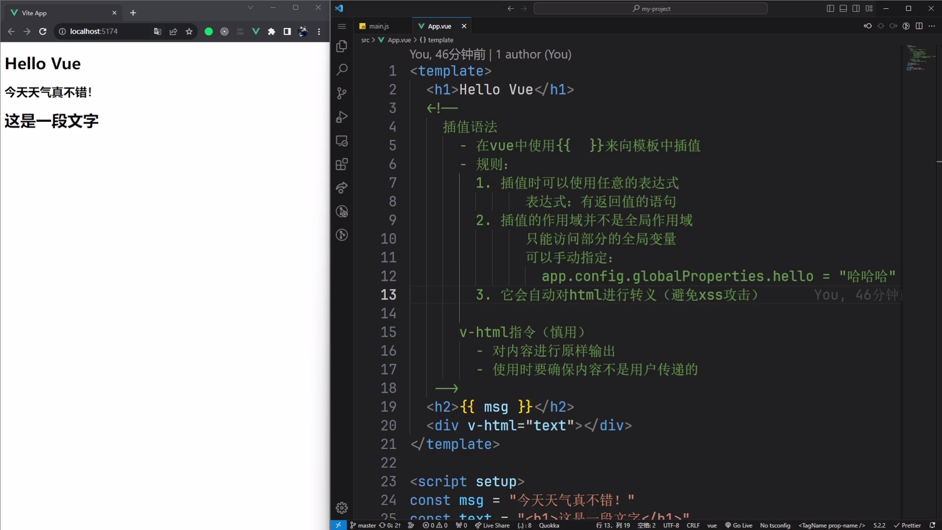Open the src breadcrumb dropdown
942x530 pixels.
[x=366, y=40]
